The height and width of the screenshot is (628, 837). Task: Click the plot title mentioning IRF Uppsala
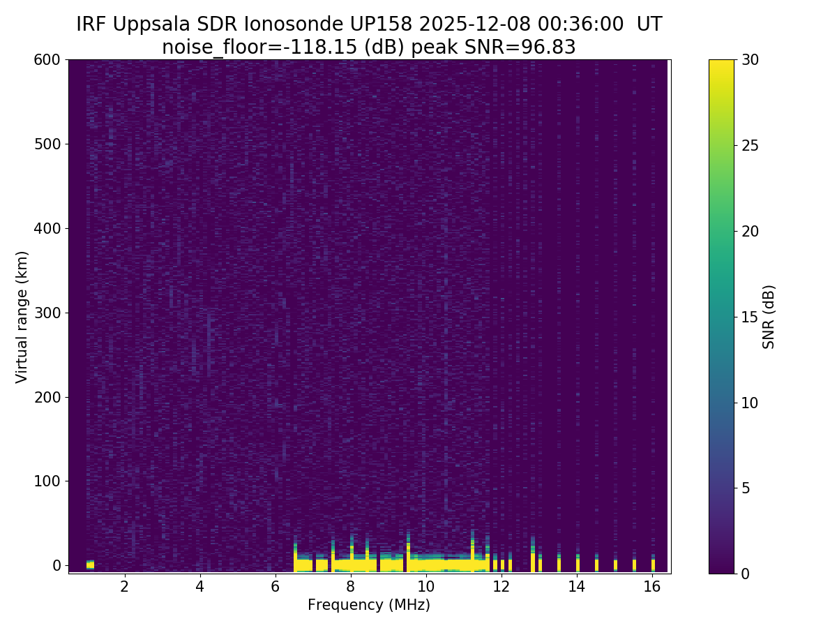click(369, 24)
